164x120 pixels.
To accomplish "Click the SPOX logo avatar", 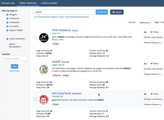I will tap(44, 38).
